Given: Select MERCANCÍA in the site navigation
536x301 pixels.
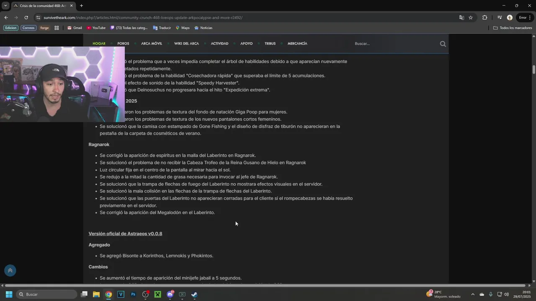Looking at the screenshot, I should tap(297, 43).
